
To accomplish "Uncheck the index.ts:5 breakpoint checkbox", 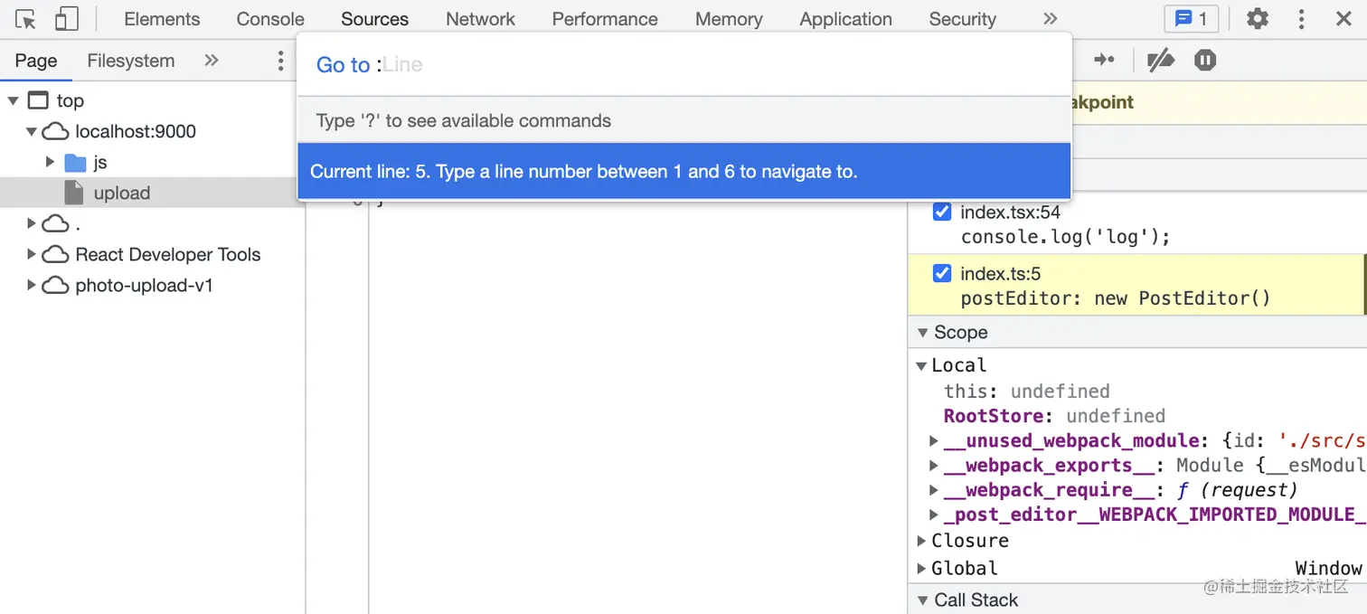I will [x=942, y=273].
